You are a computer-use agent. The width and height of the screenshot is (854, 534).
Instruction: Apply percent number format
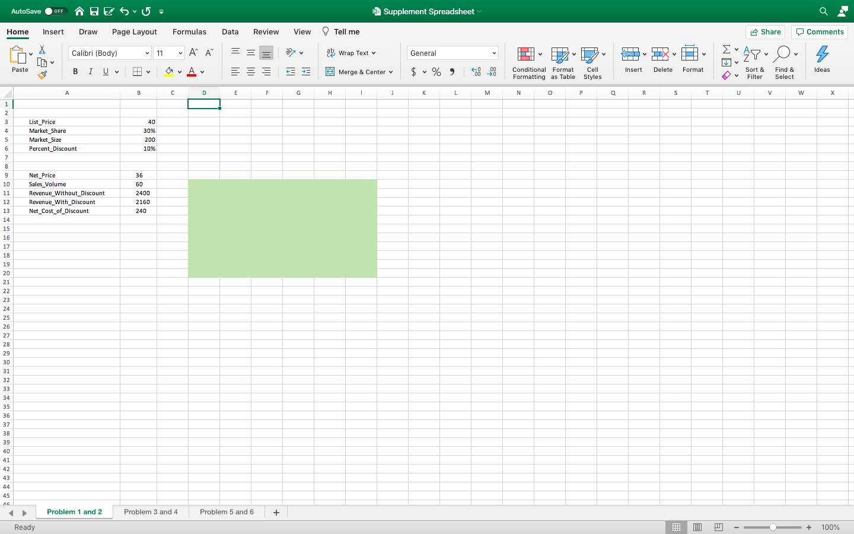[436, 71]
